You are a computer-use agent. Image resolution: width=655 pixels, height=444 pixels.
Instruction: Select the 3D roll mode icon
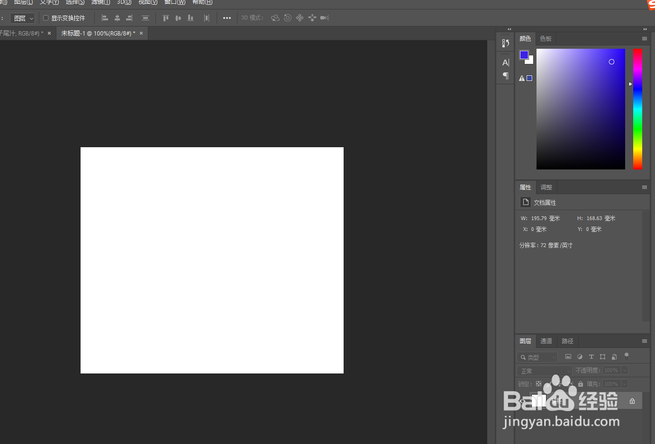coord(288,18)
